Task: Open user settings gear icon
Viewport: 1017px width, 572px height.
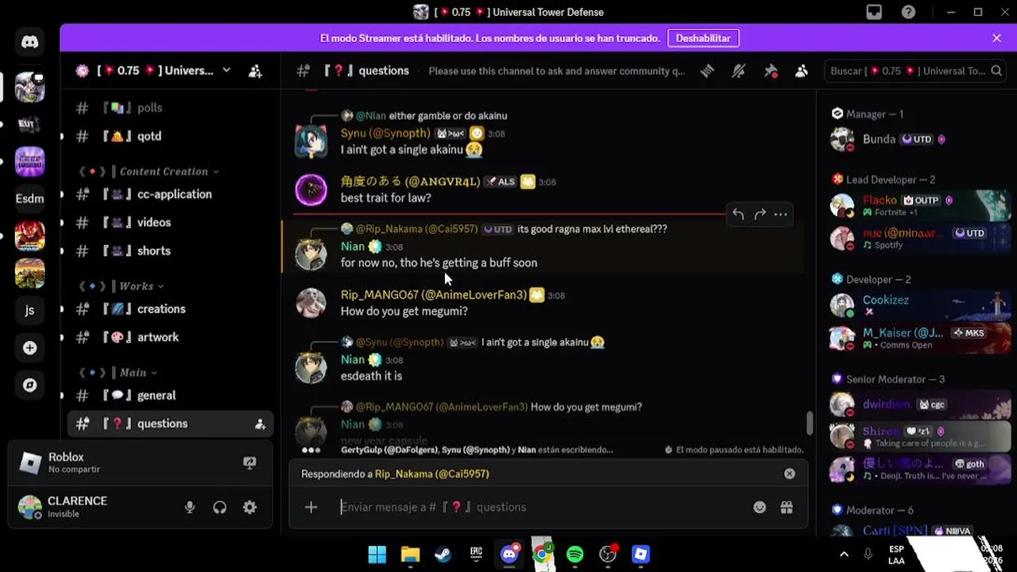Action: (x=250, y=507)
